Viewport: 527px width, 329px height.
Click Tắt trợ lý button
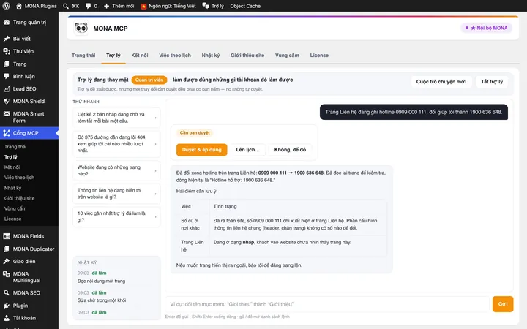pyautogui.click(x=492, y=82)
